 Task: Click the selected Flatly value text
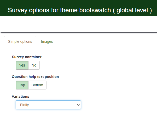[x=24, y=105]
